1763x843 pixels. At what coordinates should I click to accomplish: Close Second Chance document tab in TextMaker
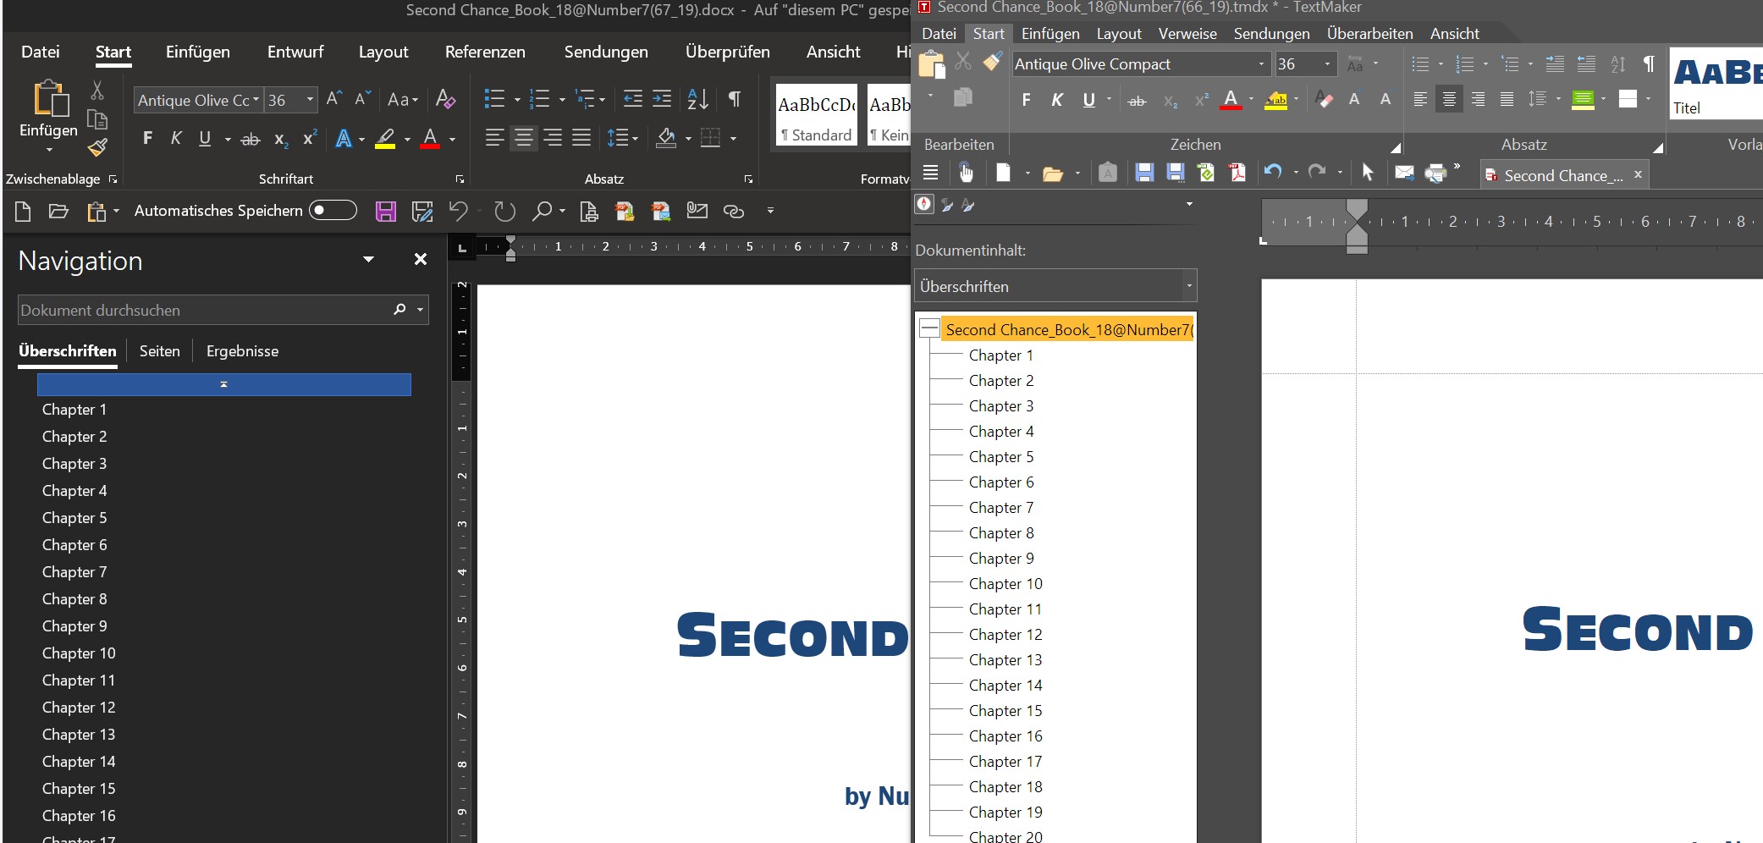pos(1638,174)
